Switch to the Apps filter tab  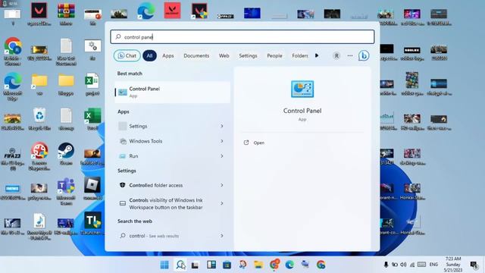[x=168, y=55]
